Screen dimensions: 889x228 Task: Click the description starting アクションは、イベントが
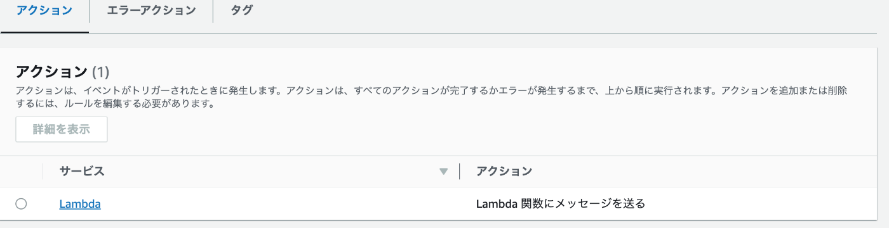click(432, 98)
